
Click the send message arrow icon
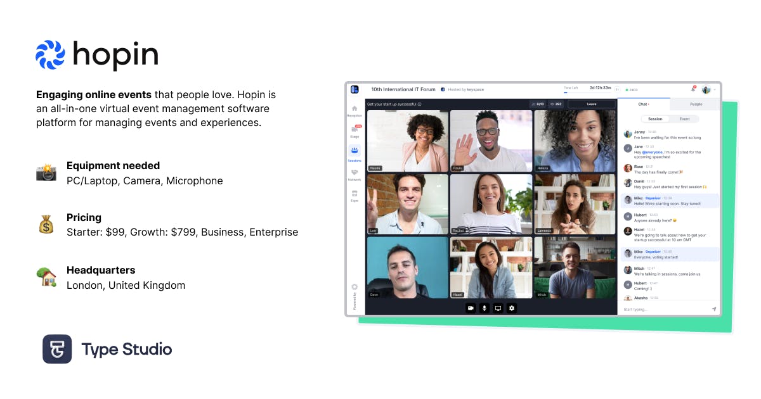click(713, 309)
